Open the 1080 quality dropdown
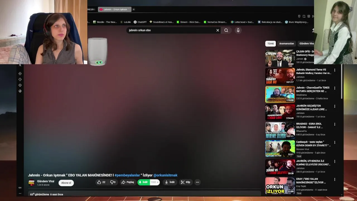The image size is (357, 201). coord(155,182)
